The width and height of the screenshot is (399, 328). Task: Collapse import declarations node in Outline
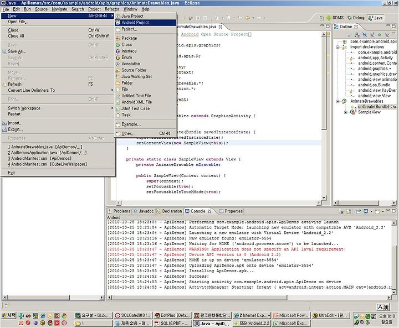point(338,47)
